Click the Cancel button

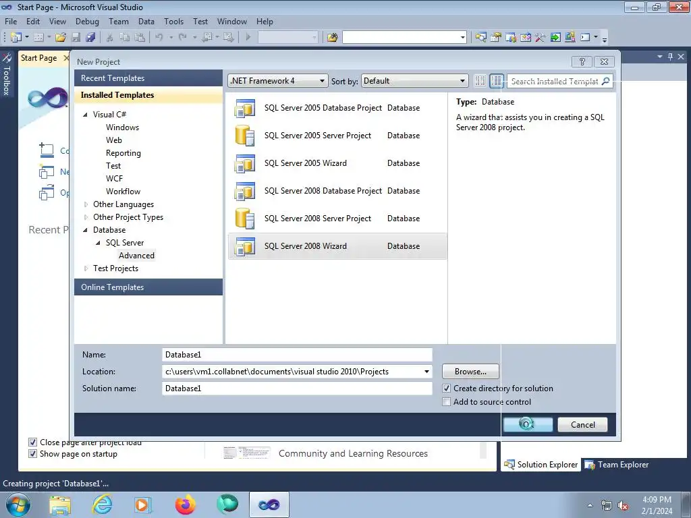click(582, 425)
